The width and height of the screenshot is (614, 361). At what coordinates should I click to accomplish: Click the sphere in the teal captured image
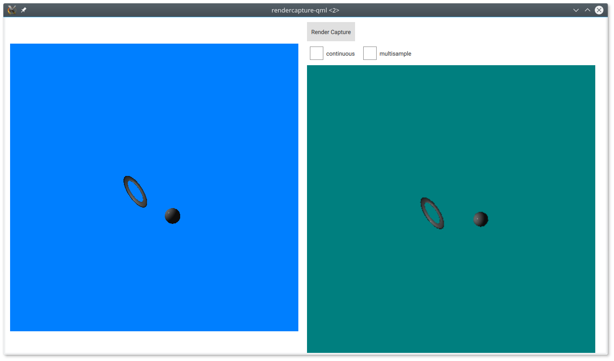(480, 219)
